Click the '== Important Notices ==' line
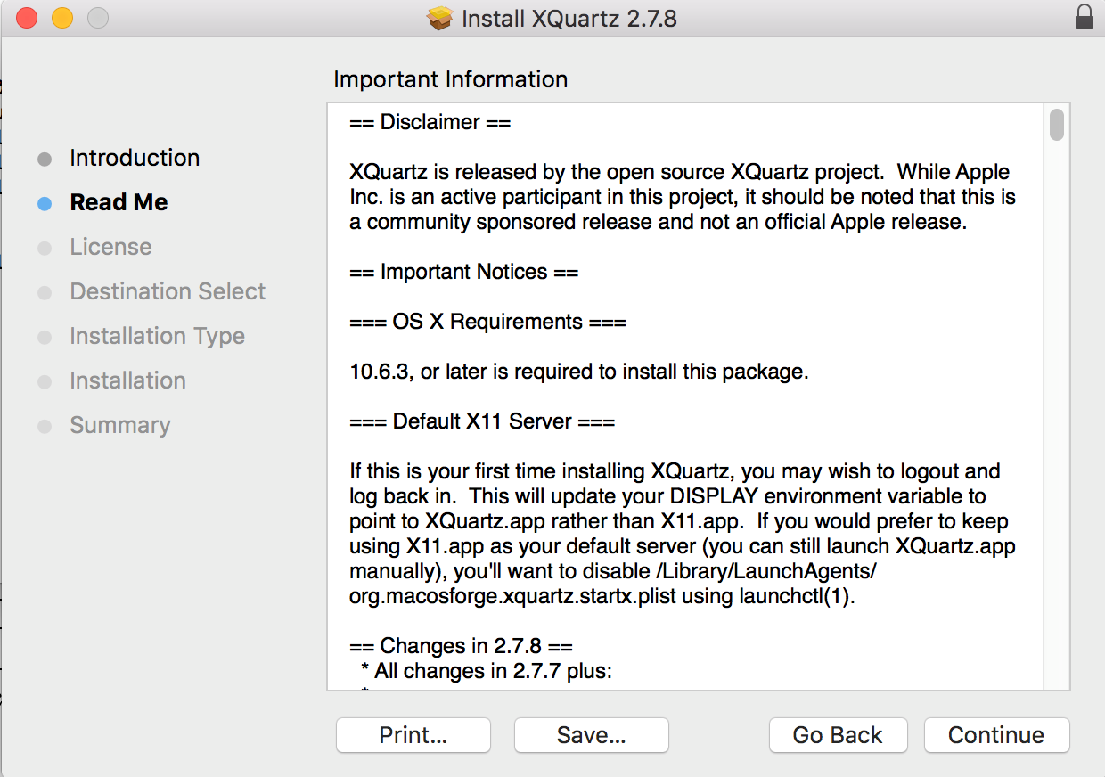This screenshot has width=1105, height=777. 464,272
